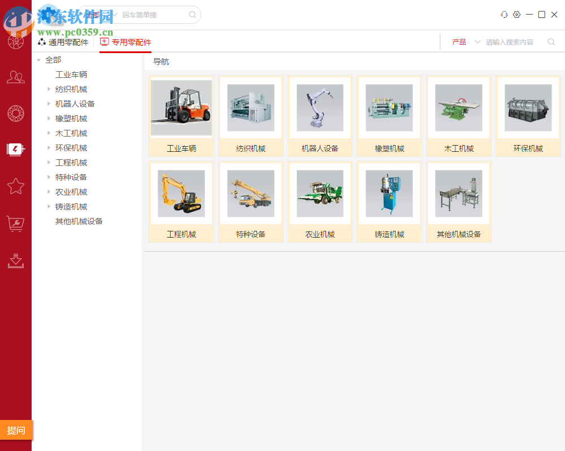
Task: Click the red badge icon on 专用零配件 tab
Action: pyautogui.click(x=103, y=42)
